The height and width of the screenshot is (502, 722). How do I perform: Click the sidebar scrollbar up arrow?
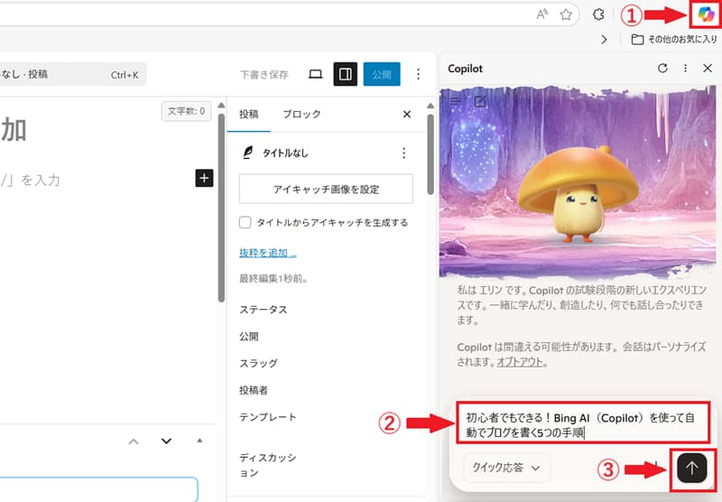click(430, 106)
